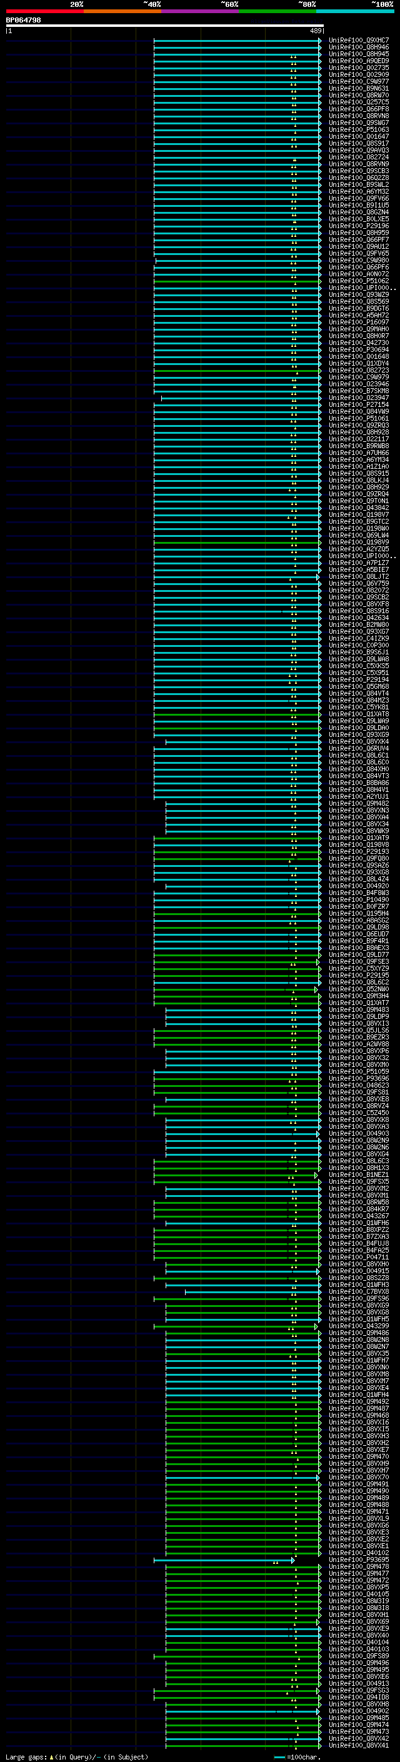Click the UniRef100_Q40102 label
This screenshot has height=1762, width=400.
pos(359,1553)
